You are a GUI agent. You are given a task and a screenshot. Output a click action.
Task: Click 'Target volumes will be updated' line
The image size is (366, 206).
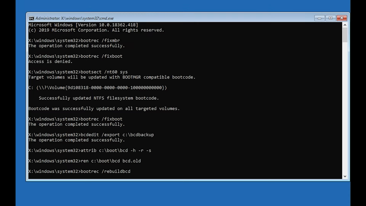(x=112, y=77)
